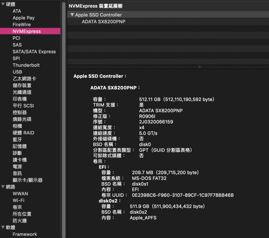
Task: Click the BSD name disk0 value
Action: pyautogui.click(x=145, y=144)
